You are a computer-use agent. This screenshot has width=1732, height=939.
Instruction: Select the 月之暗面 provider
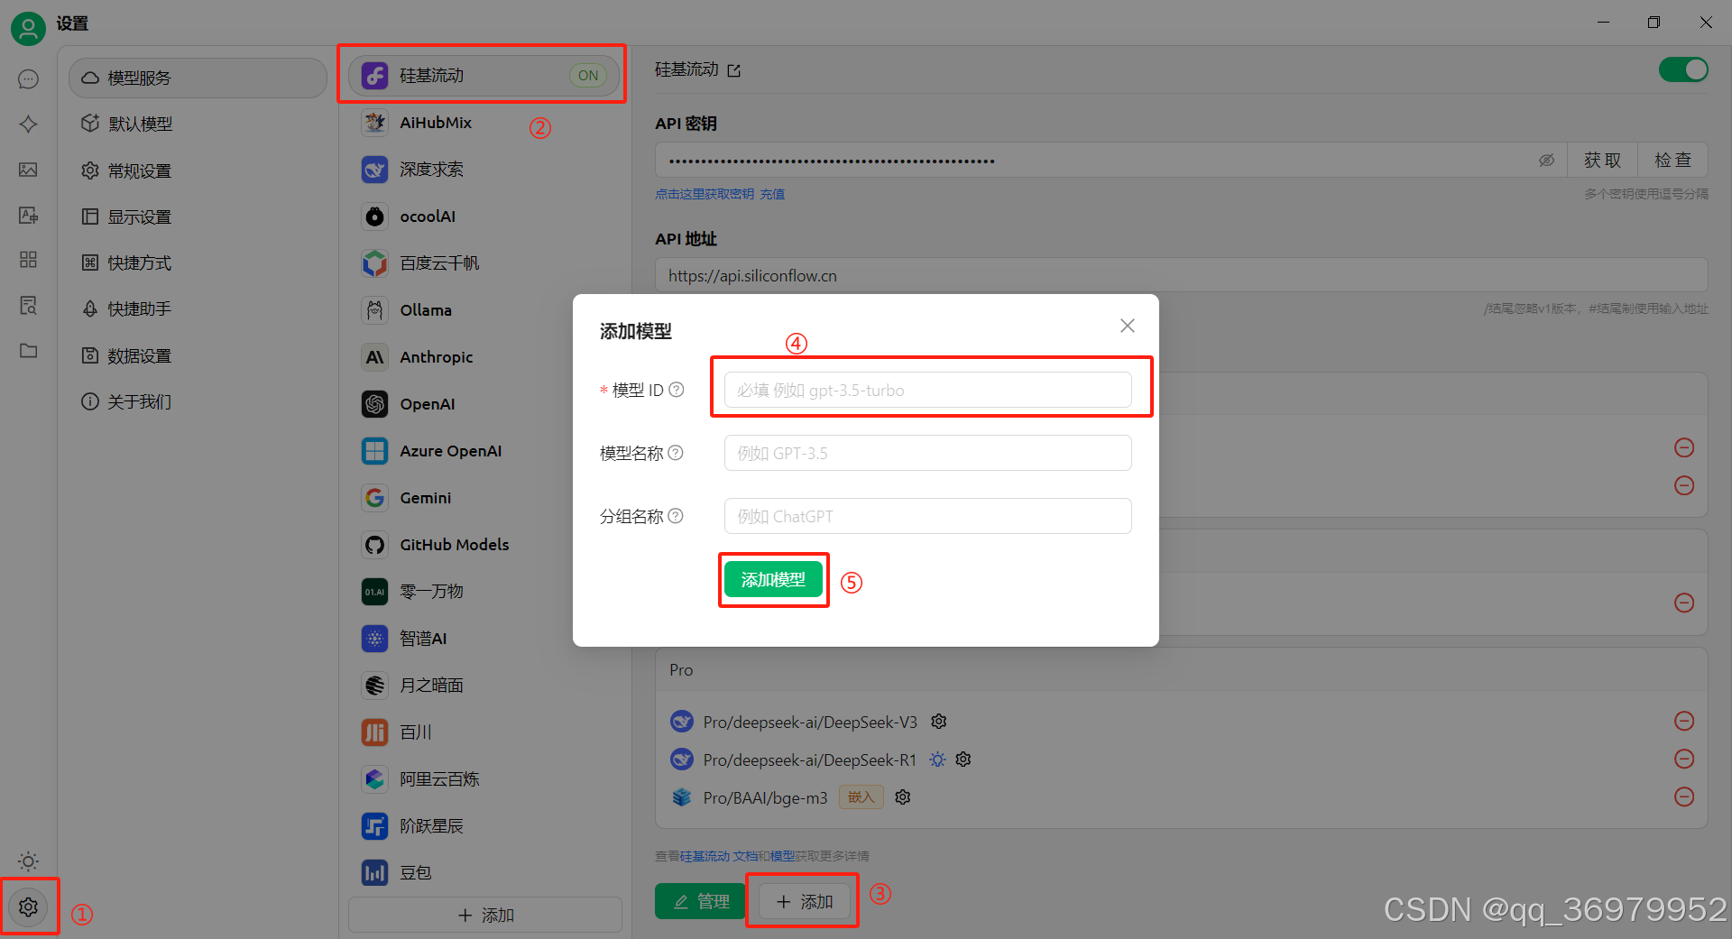(484, 686)
